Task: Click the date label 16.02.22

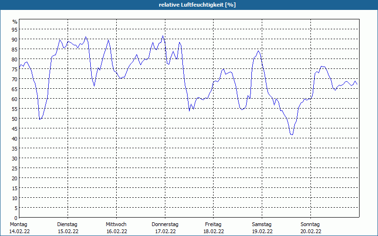Action: point(117,232)
